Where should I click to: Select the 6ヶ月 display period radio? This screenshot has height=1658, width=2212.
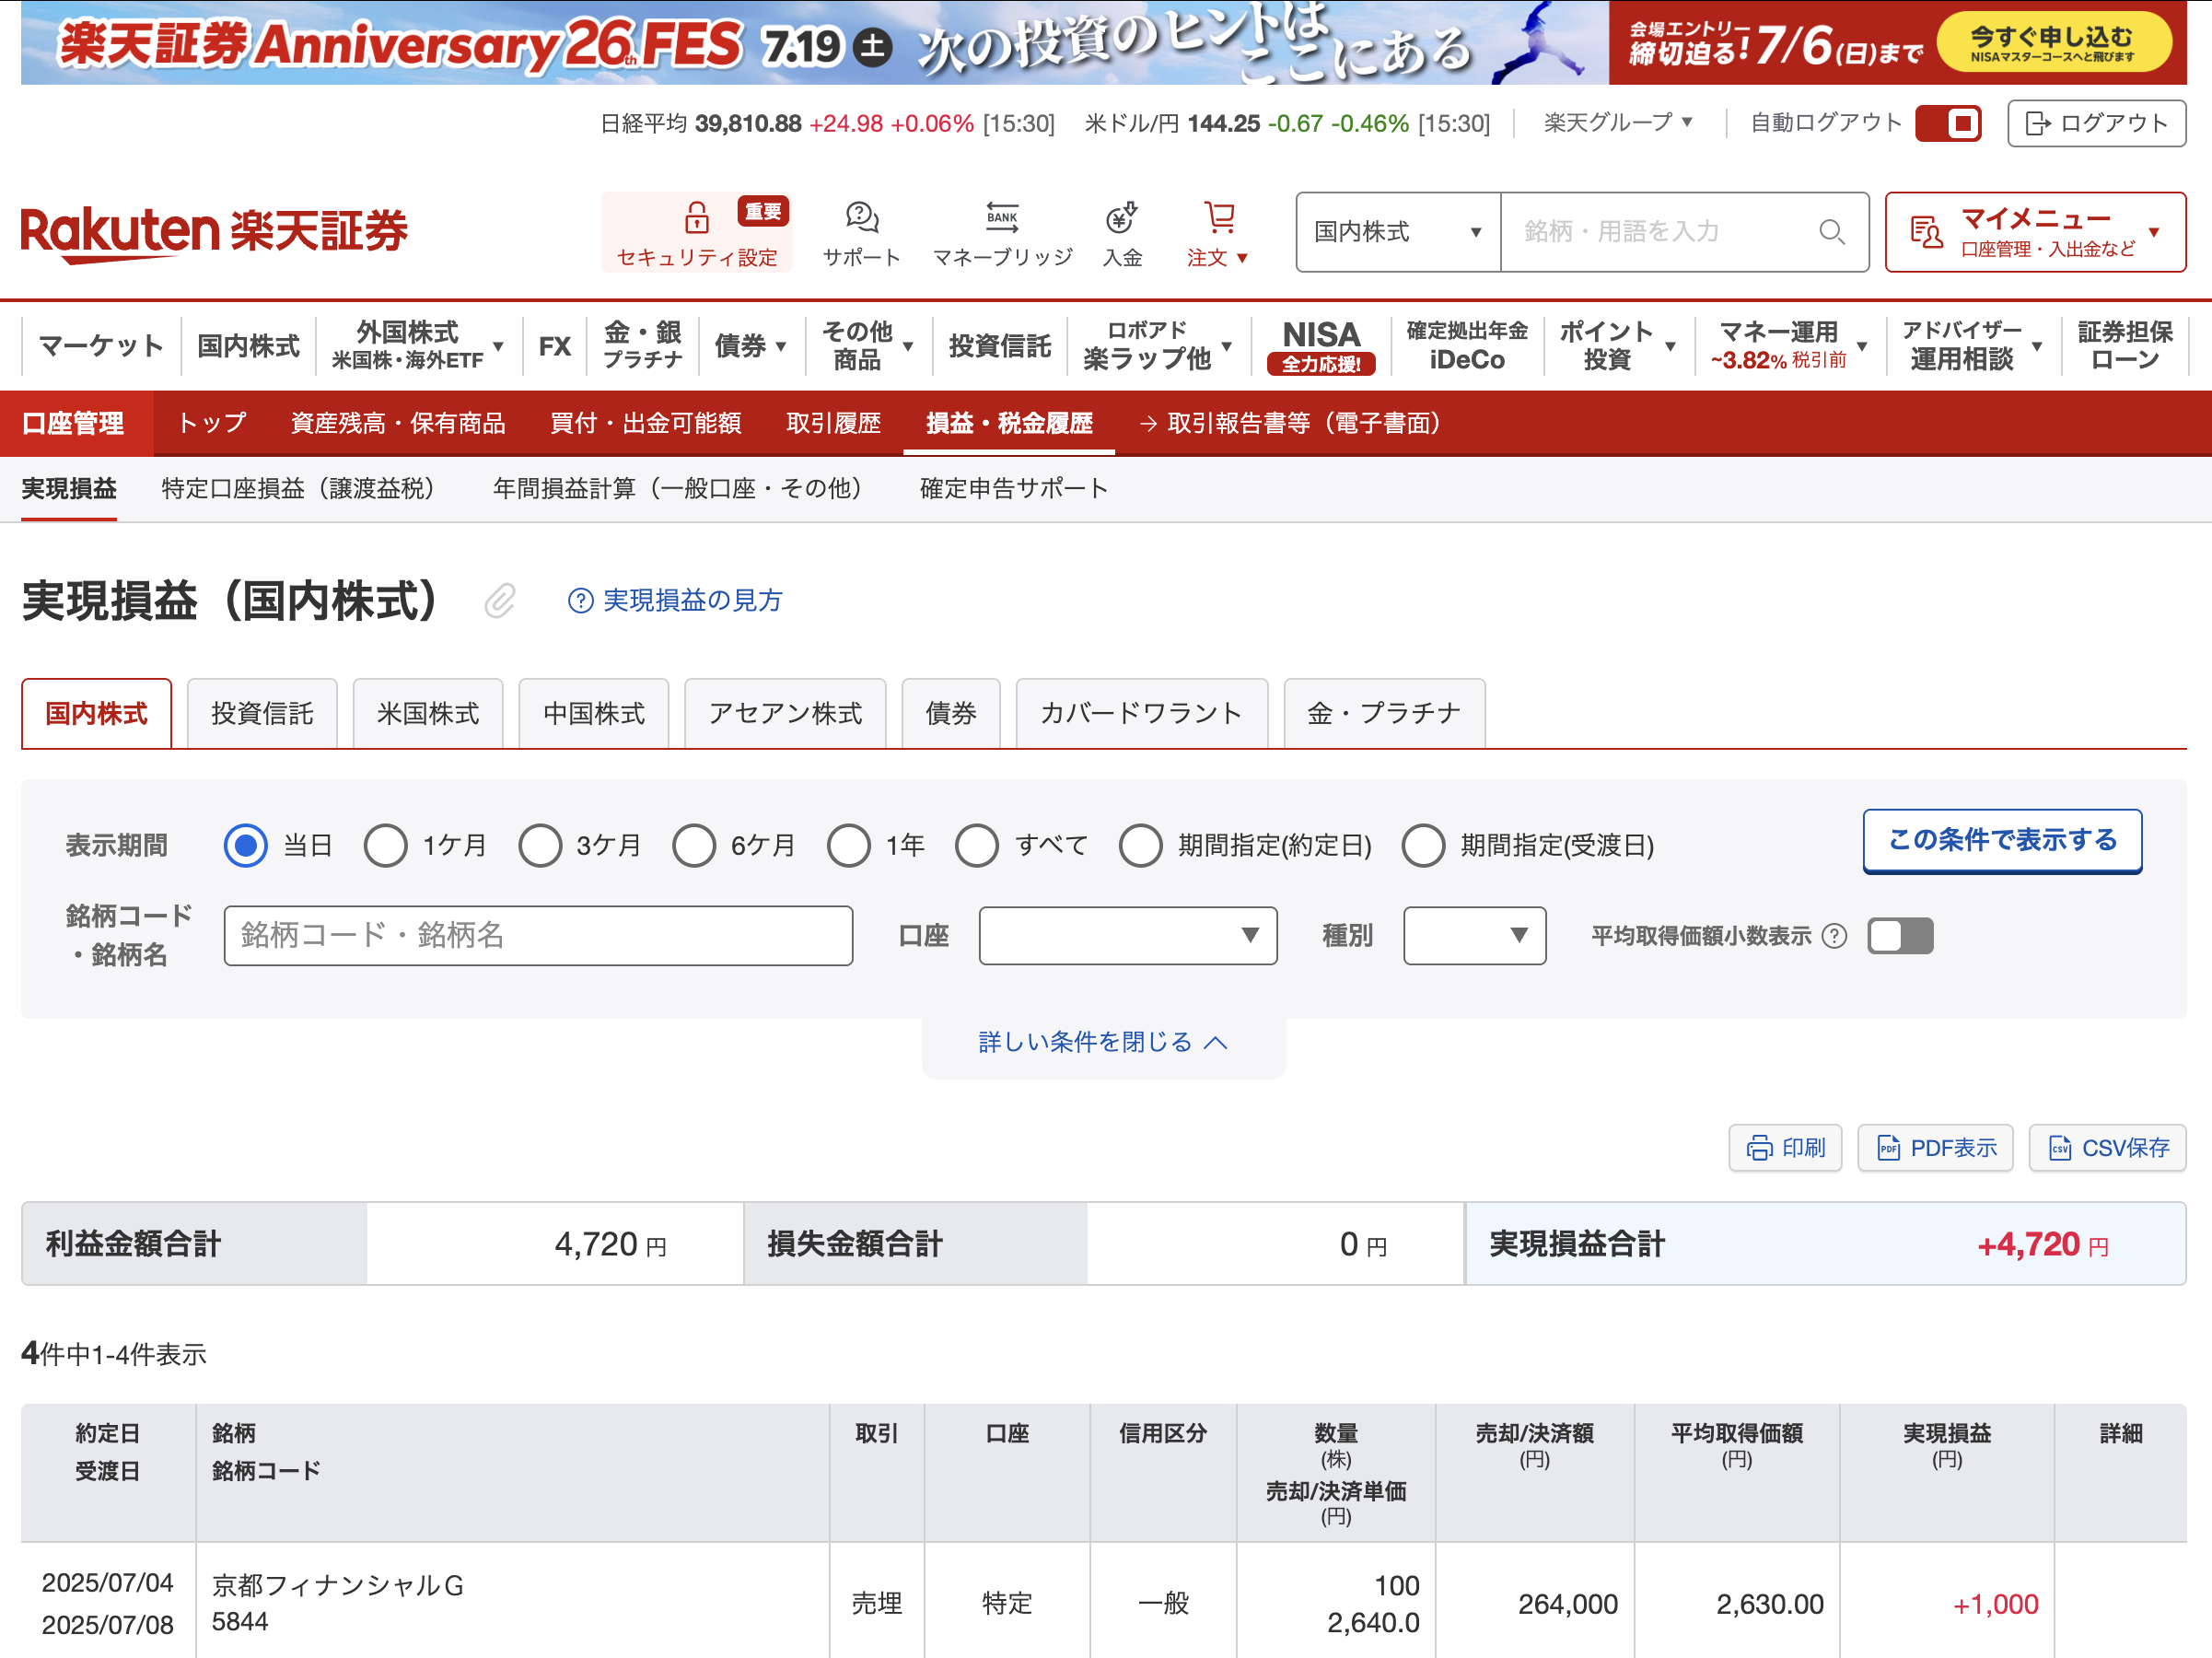(x=694, y=845)
